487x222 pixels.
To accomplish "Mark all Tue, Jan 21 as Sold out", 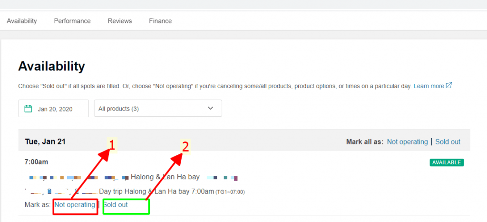I will 448,141.
